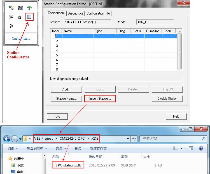Close the Station Configuration Editor window
210x174 pixels.
point(183,3)
